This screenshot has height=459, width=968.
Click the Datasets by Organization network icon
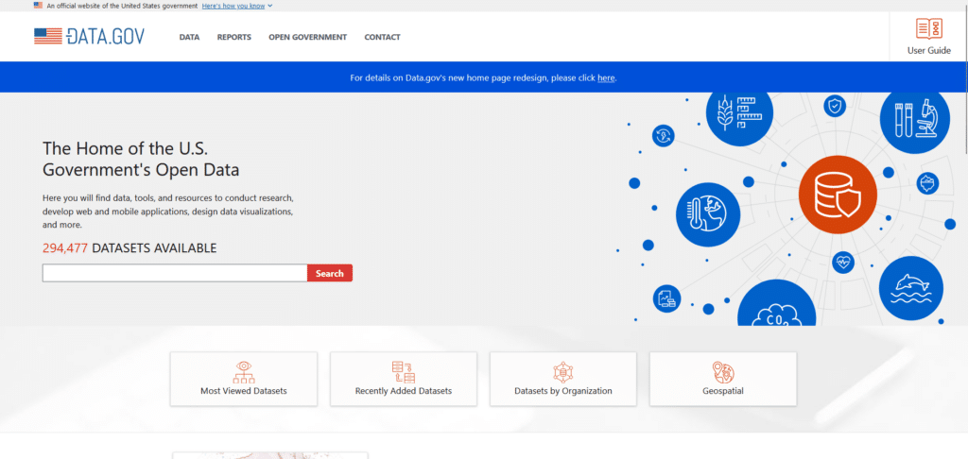click(563, 372)
